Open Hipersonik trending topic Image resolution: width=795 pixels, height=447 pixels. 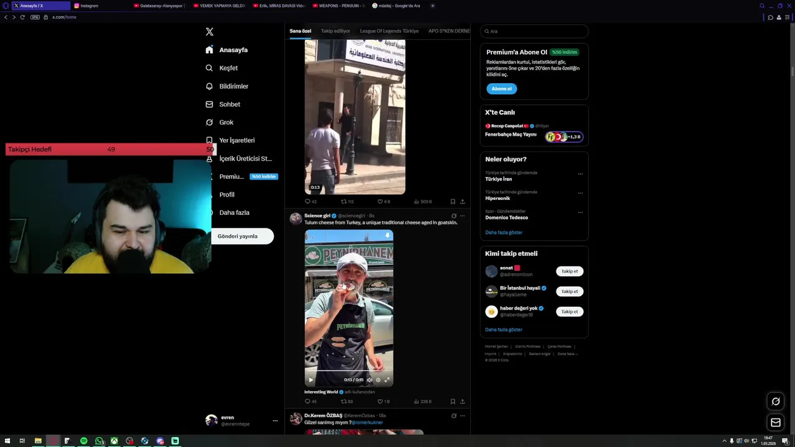tap(497, 198)
